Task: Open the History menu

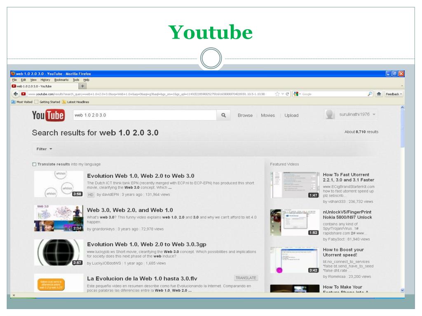Action: point(45,80)
